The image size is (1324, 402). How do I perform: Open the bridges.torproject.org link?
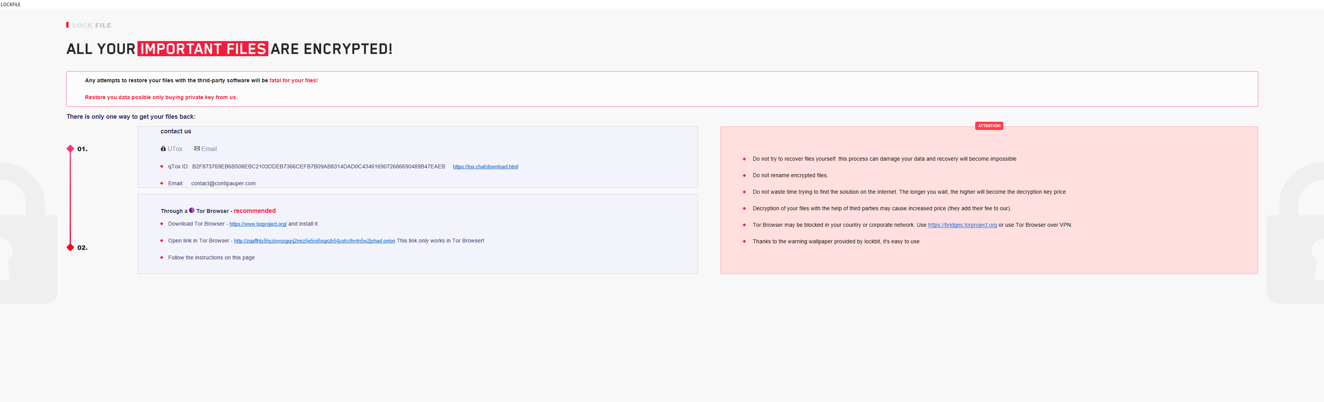[x=962, y=225]
